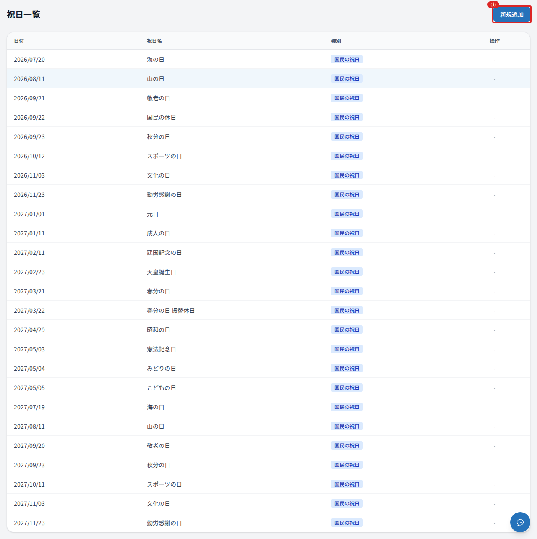Select 秋分の日 in the 2027/09/23 row
The height and width of the screenshot is (539, 537).
coord(159,465)
